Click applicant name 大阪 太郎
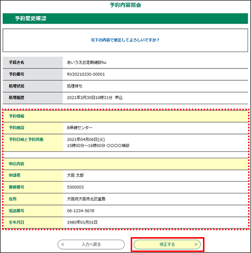Image resolution: width=251 pixels, height=253 pixels. [75, 175]
